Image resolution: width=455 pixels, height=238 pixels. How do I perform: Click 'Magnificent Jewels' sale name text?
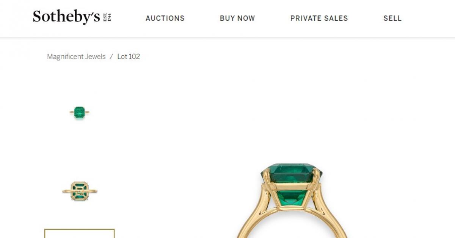(76, 57)
